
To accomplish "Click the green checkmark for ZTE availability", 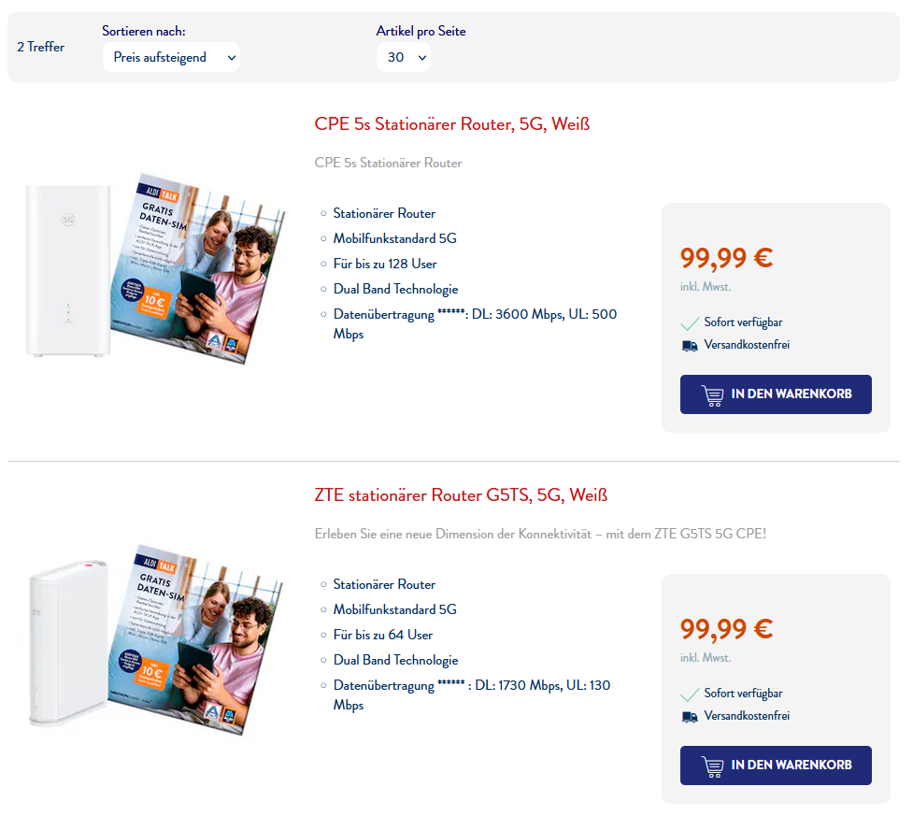I will pos(689,693).
